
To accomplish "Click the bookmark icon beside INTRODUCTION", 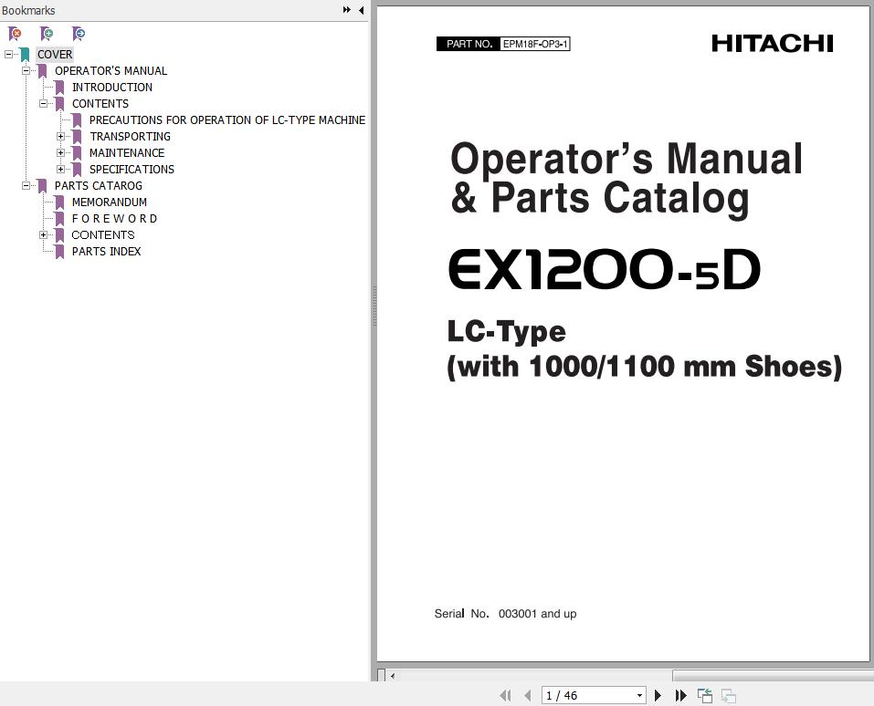I will [x=59, y=88].
